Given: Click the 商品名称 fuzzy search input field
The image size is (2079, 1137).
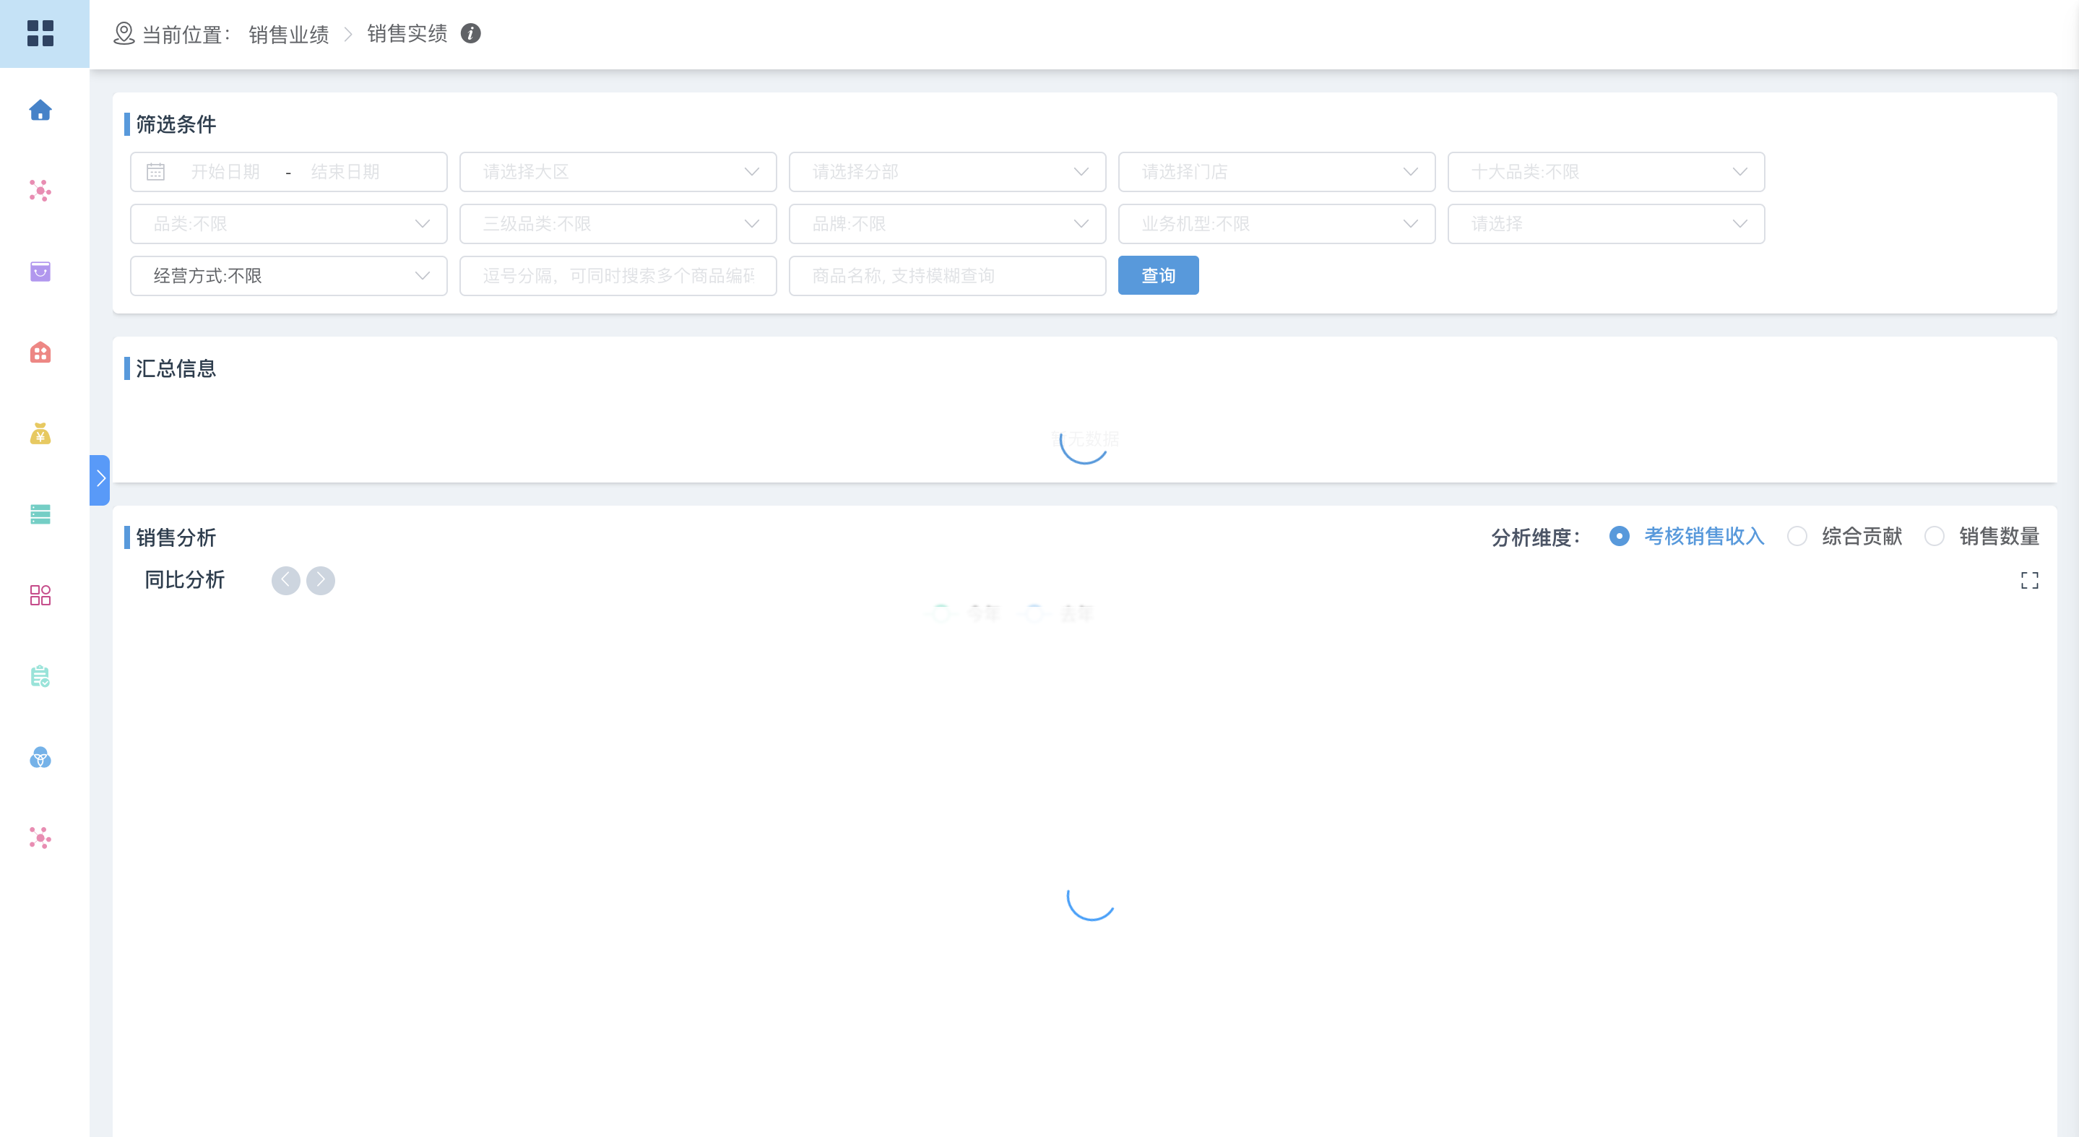Looking at the screenshot, I should 946,276.
